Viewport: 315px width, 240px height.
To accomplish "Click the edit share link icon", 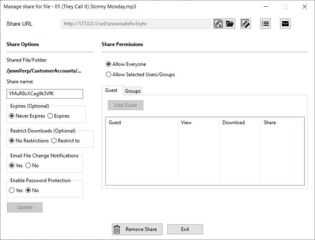I will click(x=245, y=24).
